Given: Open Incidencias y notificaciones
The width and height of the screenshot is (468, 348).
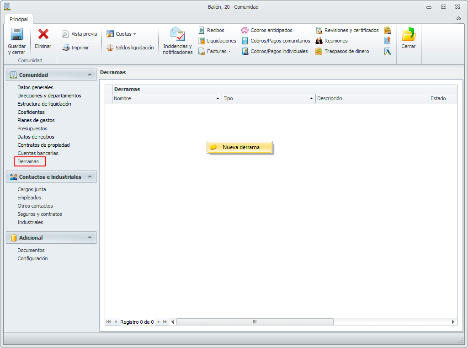Looking at the screenshot, I should (178, 41).
